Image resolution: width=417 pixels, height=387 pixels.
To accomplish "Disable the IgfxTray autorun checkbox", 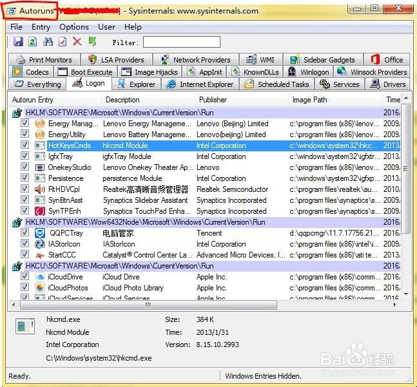I will pyautogui.click(x=24, y=156).
